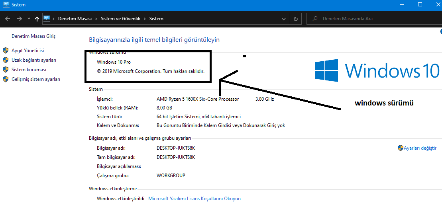Viewport: 442px width, 207px height.
Task: Click shield icon beside Gelişmiş sistem ayarları
Action: (6, 79)
